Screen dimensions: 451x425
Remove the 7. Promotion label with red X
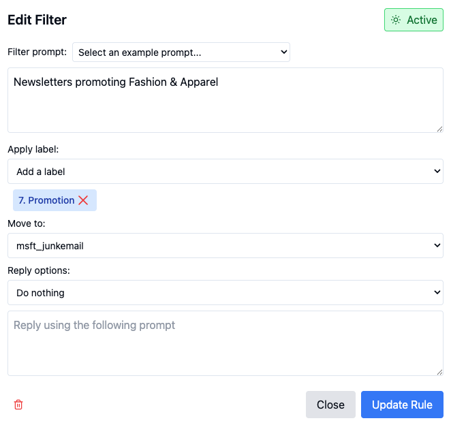(83, 200)
